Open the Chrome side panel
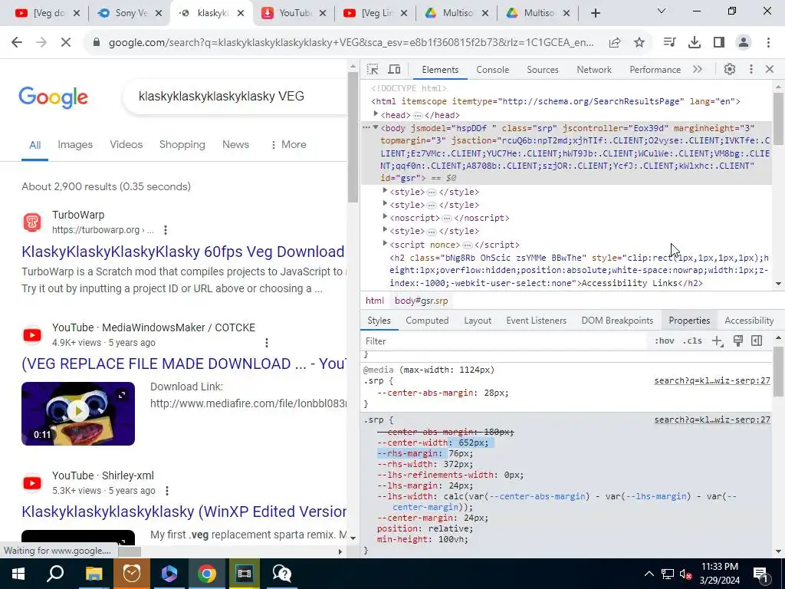The width and height of the screenshot is (785, 589). pyautogui.click(x=719, y=43)
